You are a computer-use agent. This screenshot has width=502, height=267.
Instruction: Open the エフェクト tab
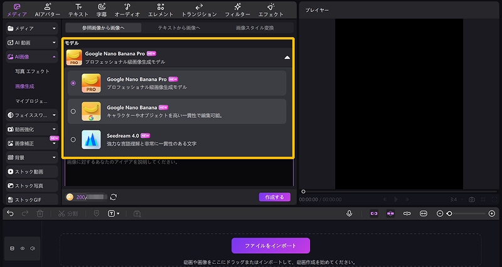[x=271, y=10]
